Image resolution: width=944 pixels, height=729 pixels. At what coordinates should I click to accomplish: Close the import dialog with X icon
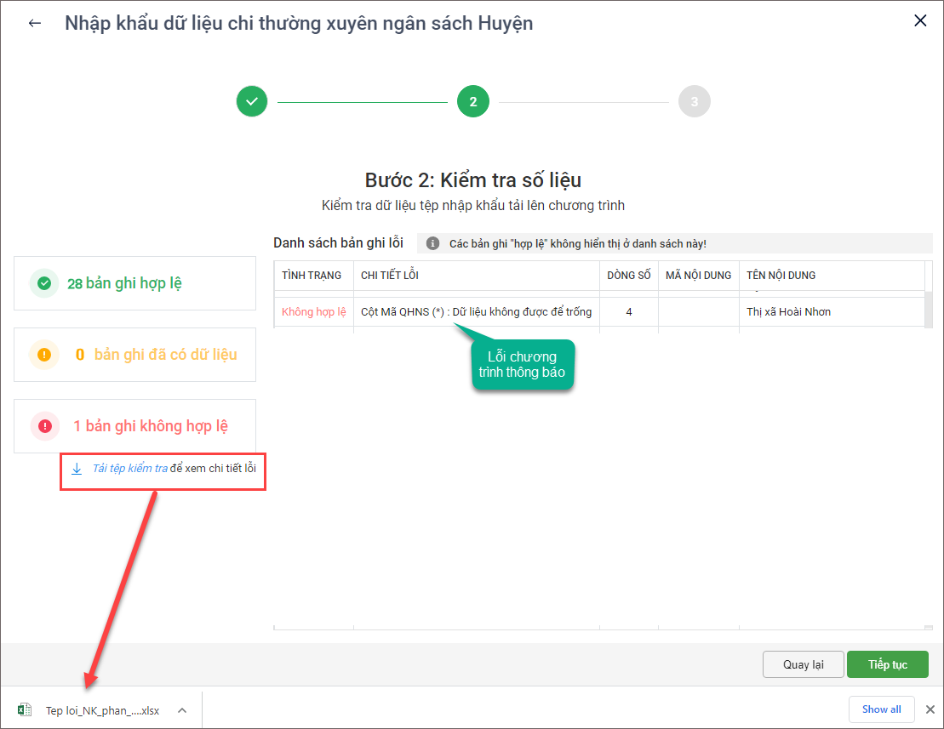pyautogui.click(x=920, y=20)
